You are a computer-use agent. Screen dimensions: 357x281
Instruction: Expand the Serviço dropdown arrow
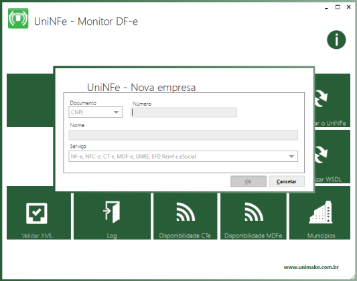click(291, 157)
